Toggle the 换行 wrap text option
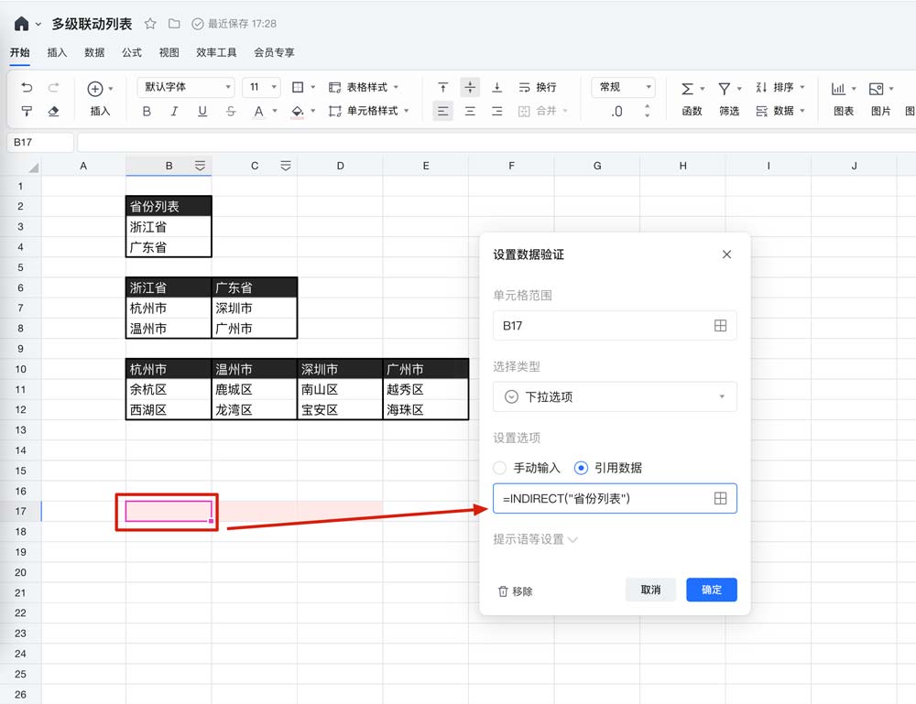This screenshot has height=704, width=916. [x=538, y=88]
